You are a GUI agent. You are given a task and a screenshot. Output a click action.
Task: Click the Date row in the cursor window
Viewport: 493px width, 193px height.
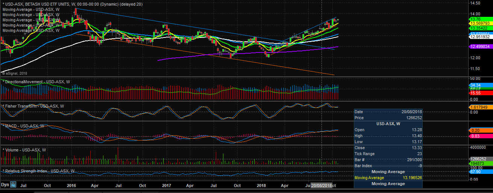(x=388, y=112)
